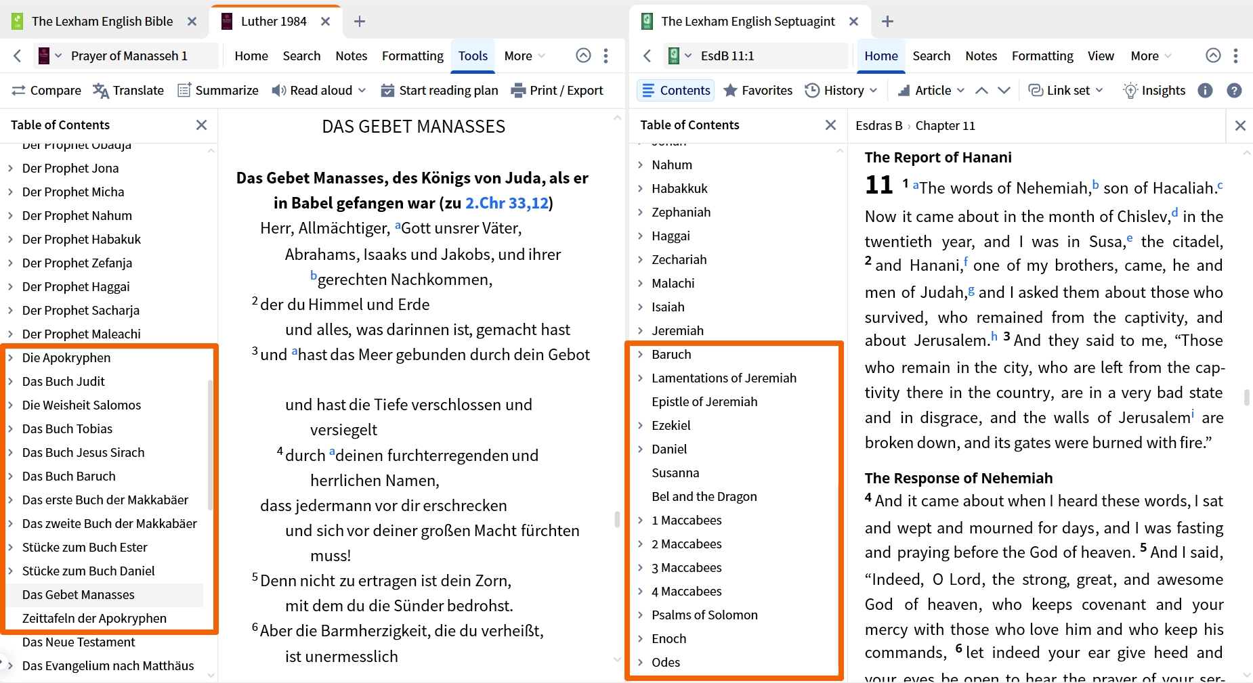Expand Baruch in Septuagint contents
1253x683 pixels.
(640, 354)
